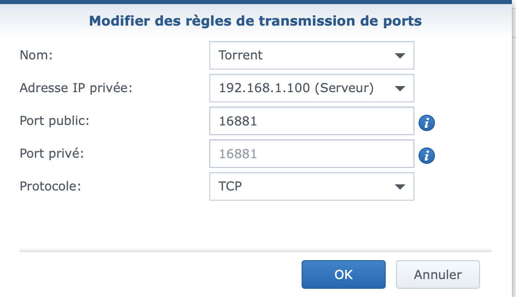Click into the Port public field
The width and height of the screenshot is (516, 297).
click(x=311, y=121)
